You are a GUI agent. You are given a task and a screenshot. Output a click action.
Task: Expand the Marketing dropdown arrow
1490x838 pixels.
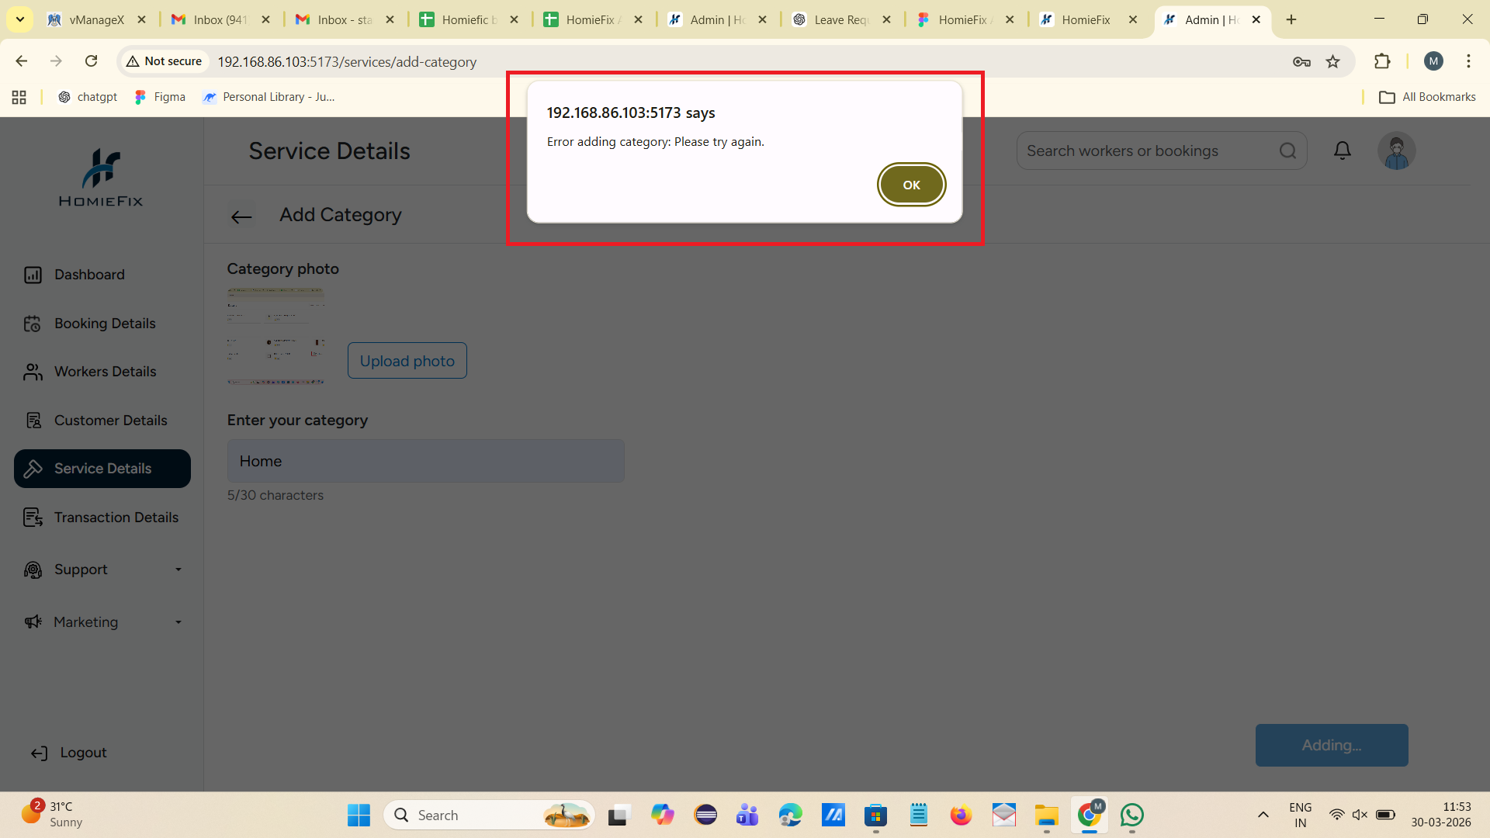click(x=178, y=622)
